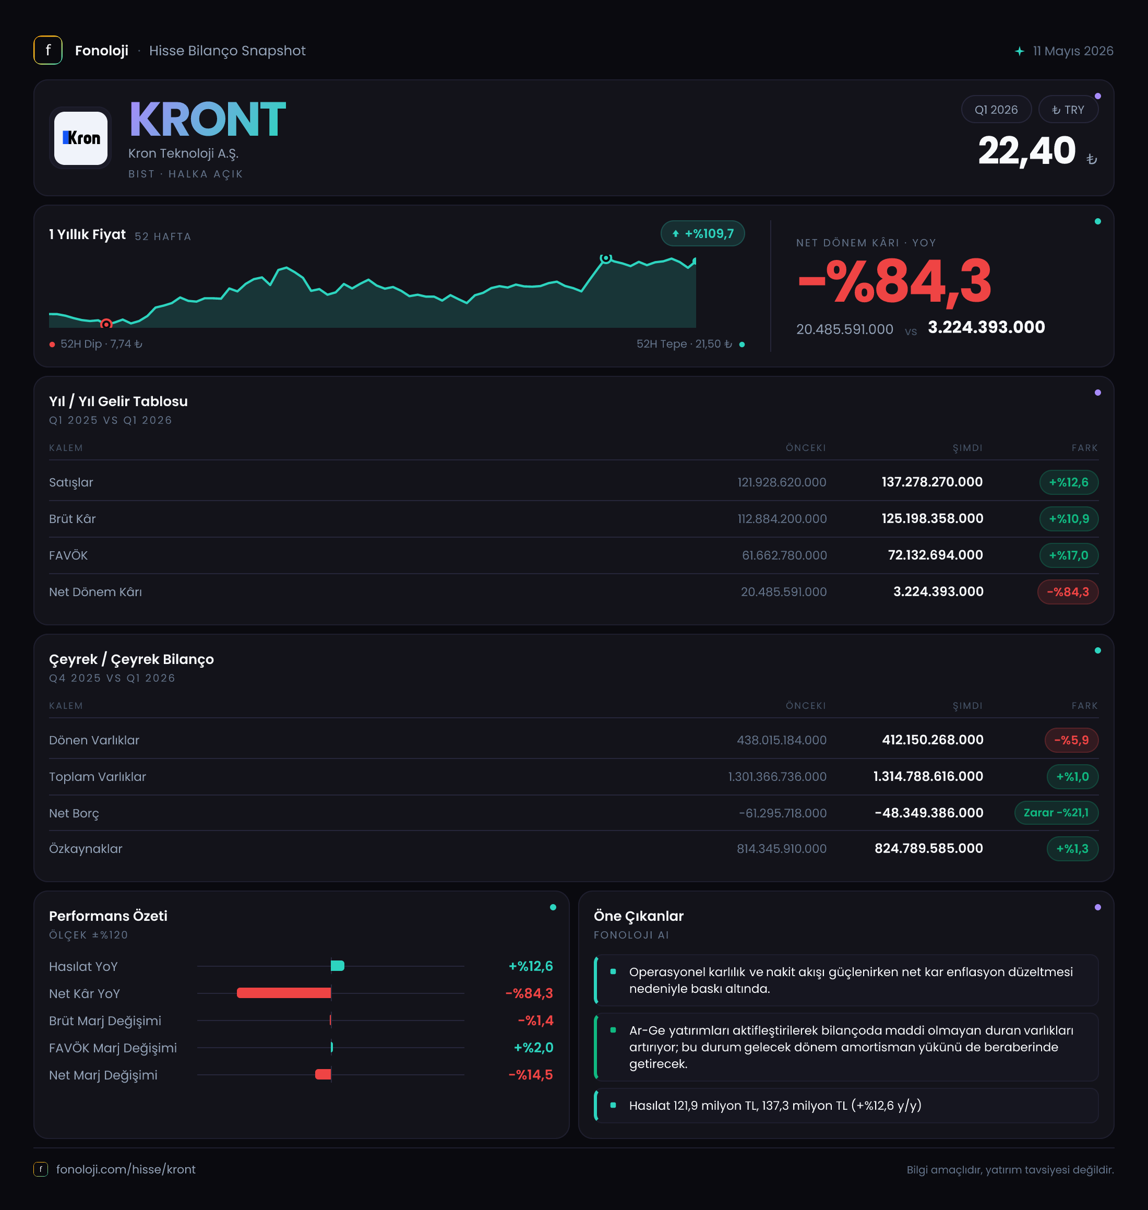The height and width of the screenshot is (1210, 1148).
Task: Click the purple dot on Gelir Tablosu card
Action: pos(1098,393)
